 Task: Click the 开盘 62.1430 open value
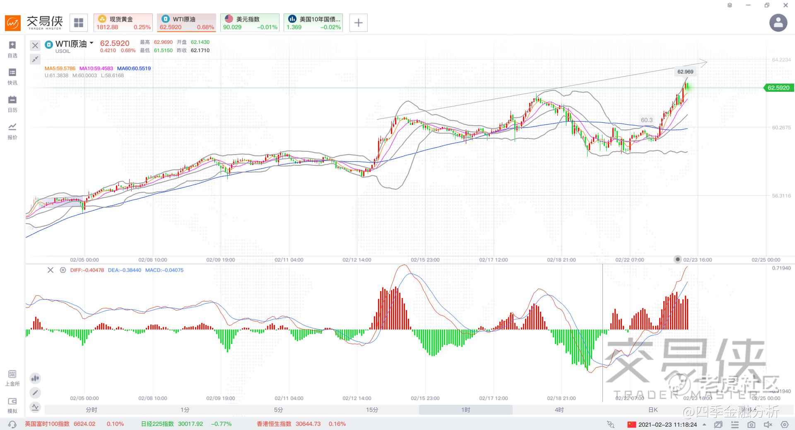point(193,42)
